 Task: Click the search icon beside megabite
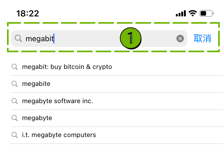tap(15, 84)
